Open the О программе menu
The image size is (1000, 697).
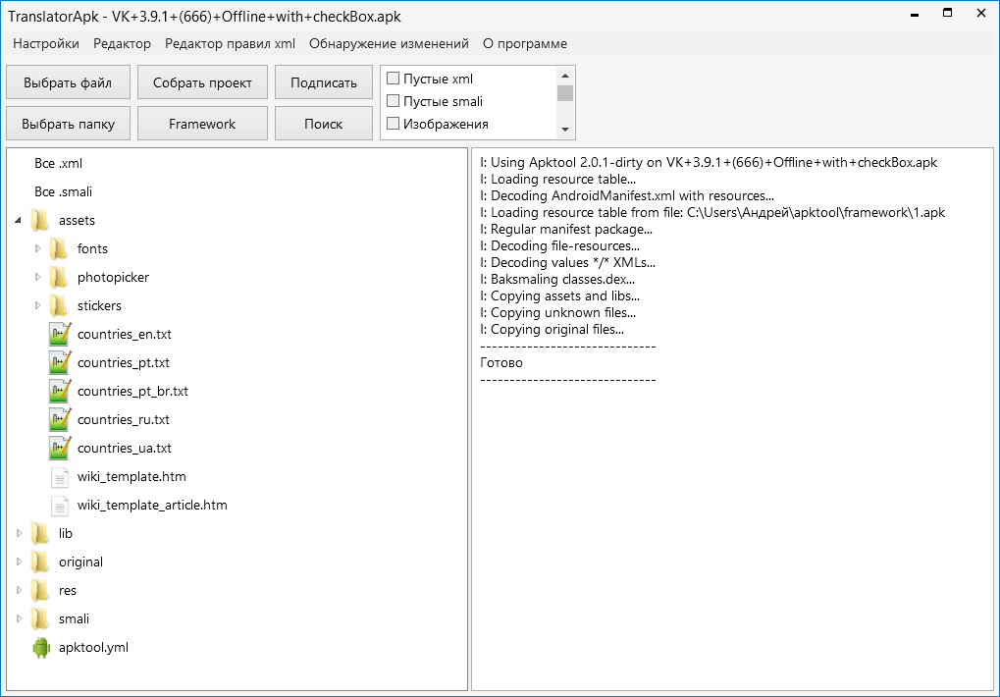click(524, 43)
